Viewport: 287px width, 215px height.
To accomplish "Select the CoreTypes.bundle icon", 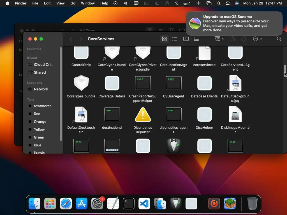I will click(81, 83).
